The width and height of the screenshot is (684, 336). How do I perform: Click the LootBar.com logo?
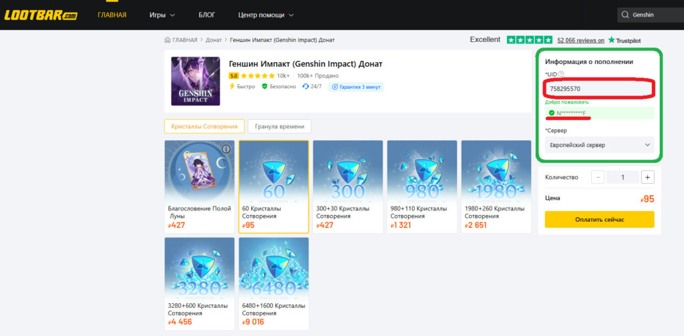(x=41, y=15)
